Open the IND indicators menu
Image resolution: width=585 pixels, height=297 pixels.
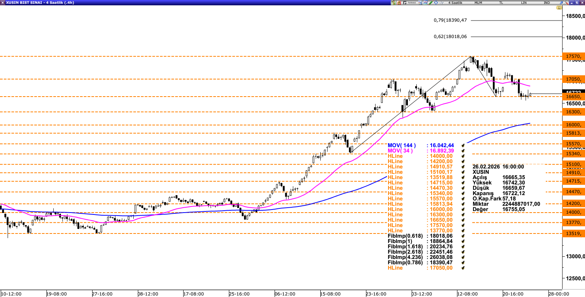547,3
